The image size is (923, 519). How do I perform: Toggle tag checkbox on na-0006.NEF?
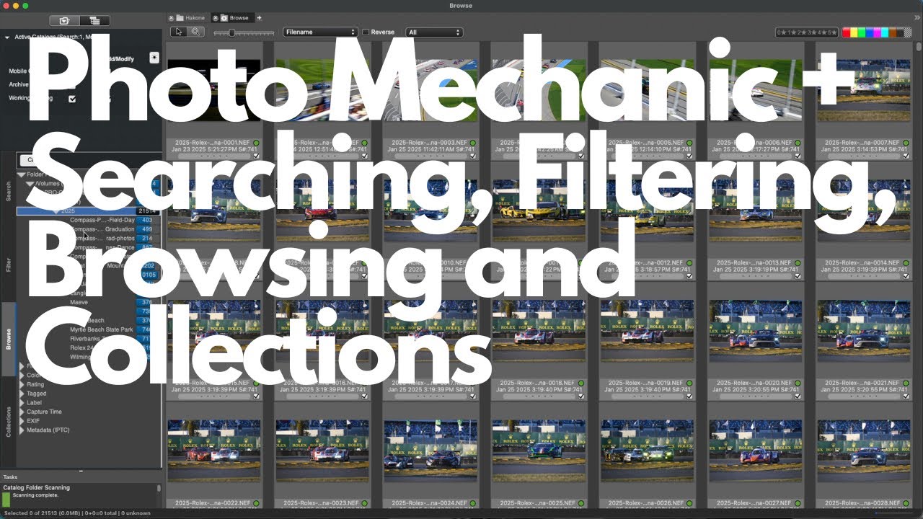tap(798, 155)
